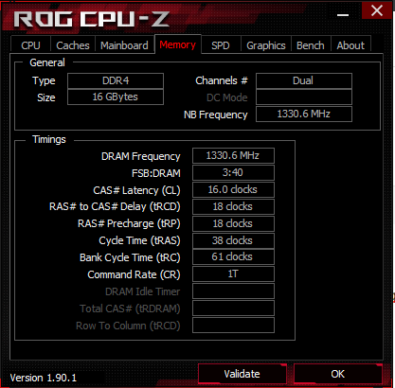Click the Size field showing 16 GBytes
395x388 pixels.
point(116,97)
